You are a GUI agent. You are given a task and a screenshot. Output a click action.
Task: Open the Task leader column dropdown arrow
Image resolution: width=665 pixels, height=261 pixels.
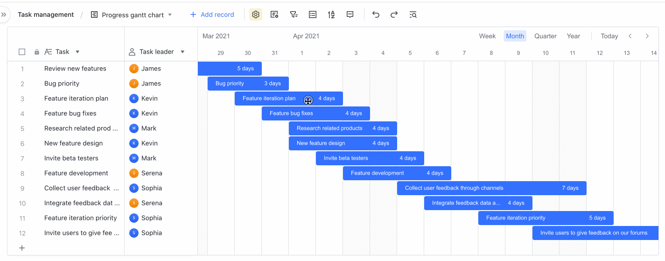(182, 52)
